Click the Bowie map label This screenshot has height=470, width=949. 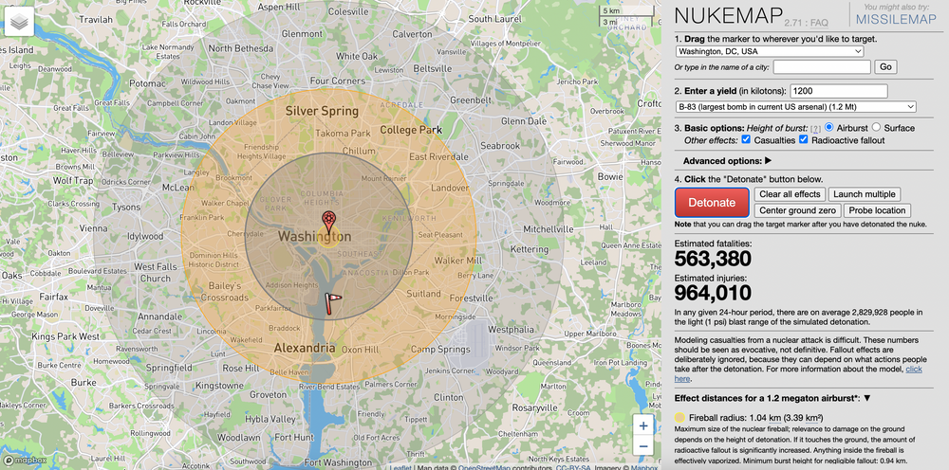tap(610, 176)
